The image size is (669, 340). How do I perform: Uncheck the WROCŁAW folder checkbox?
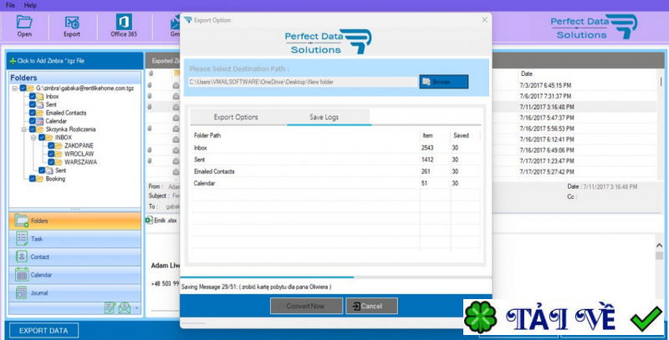click(51, 154)
